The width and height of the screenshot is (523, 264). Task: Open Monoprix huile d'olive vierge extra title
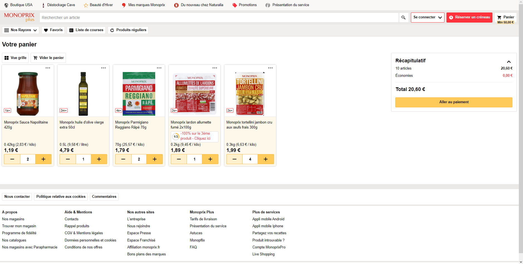tap(82, 125)
